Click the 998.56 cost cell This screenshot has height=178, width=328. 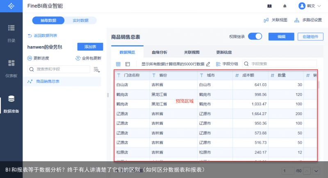pos(251,95)
